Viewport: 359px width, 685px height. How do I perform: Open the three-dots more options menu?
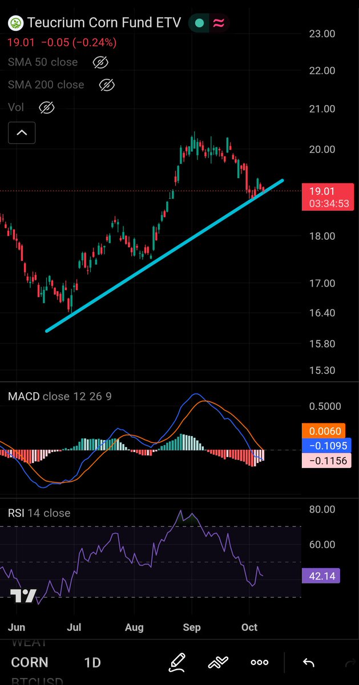point(260,663)
